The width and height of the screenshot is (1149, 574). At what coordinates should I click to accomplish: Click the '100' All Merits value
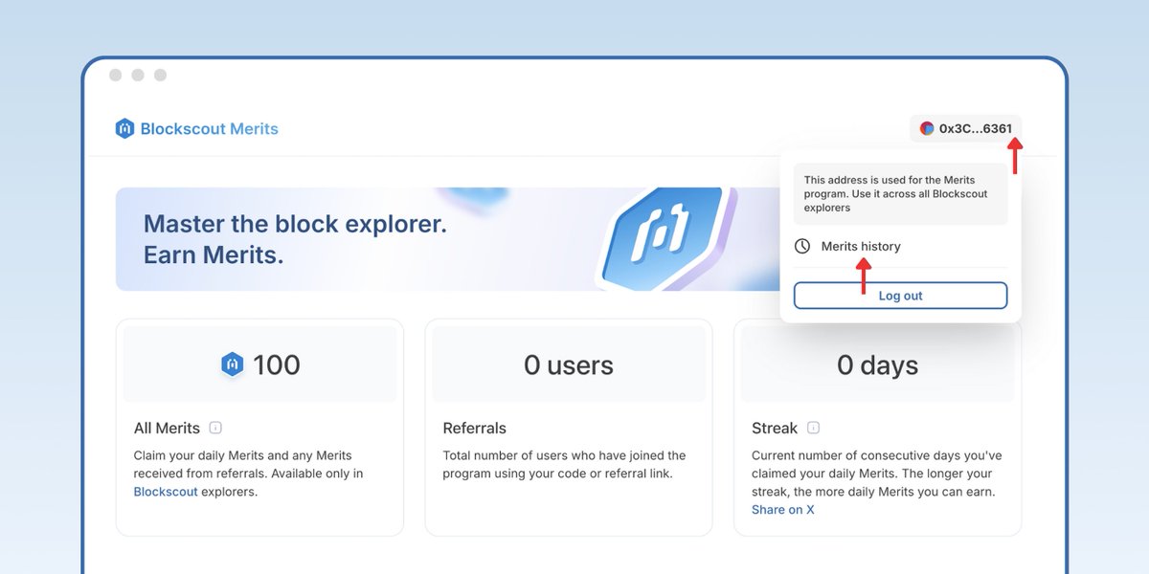coord(277,364)
